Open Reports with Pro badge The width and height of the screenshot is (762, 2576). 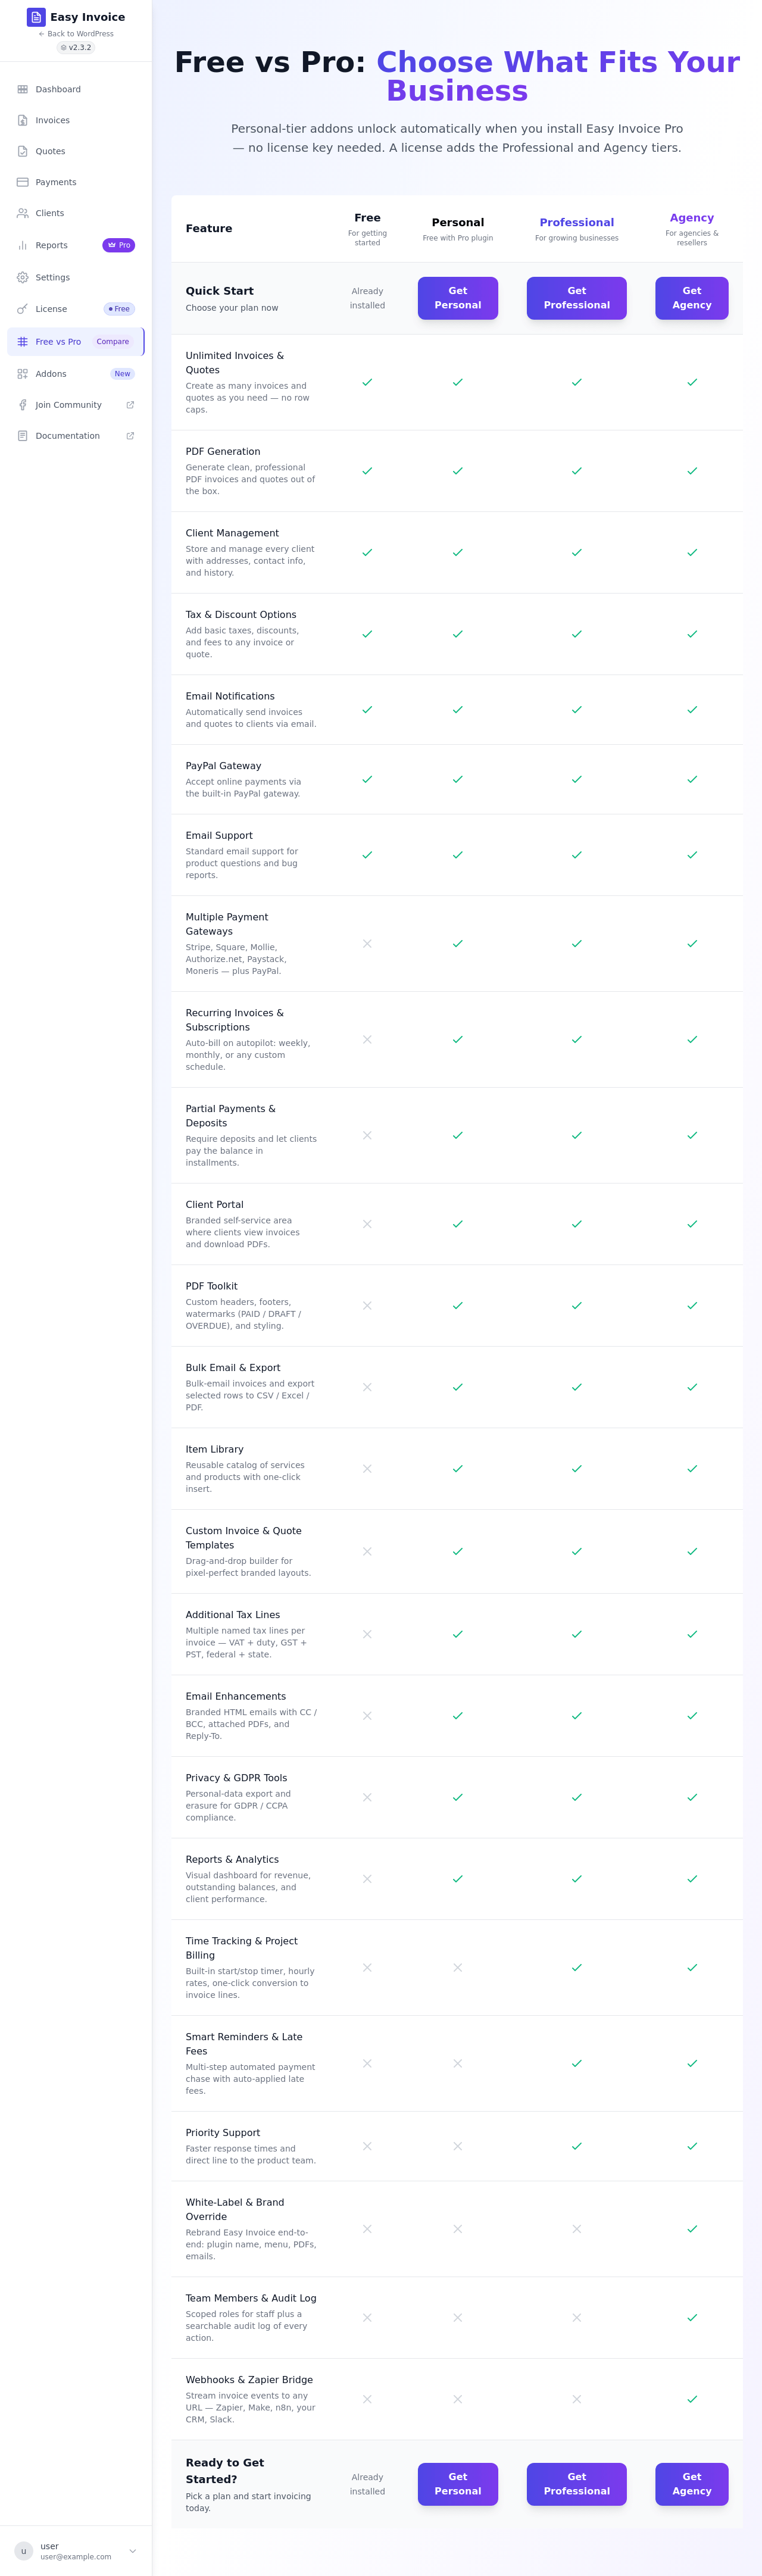76,246
